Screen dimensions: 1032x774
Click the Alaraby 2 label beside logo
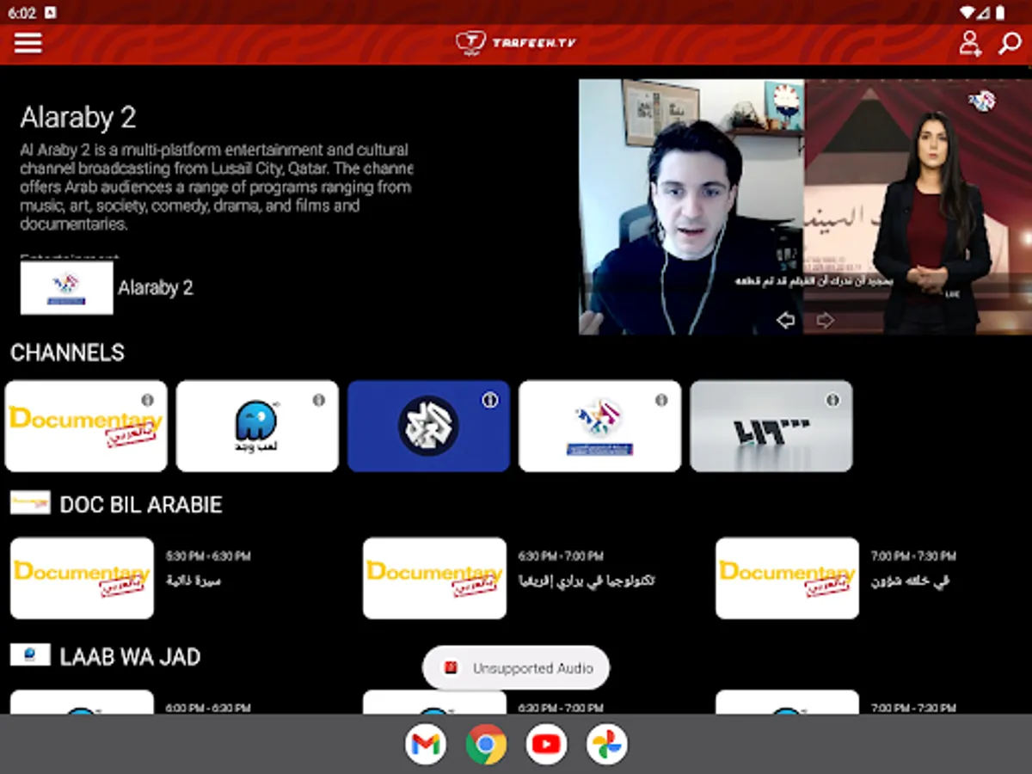[x=156, y=288]
